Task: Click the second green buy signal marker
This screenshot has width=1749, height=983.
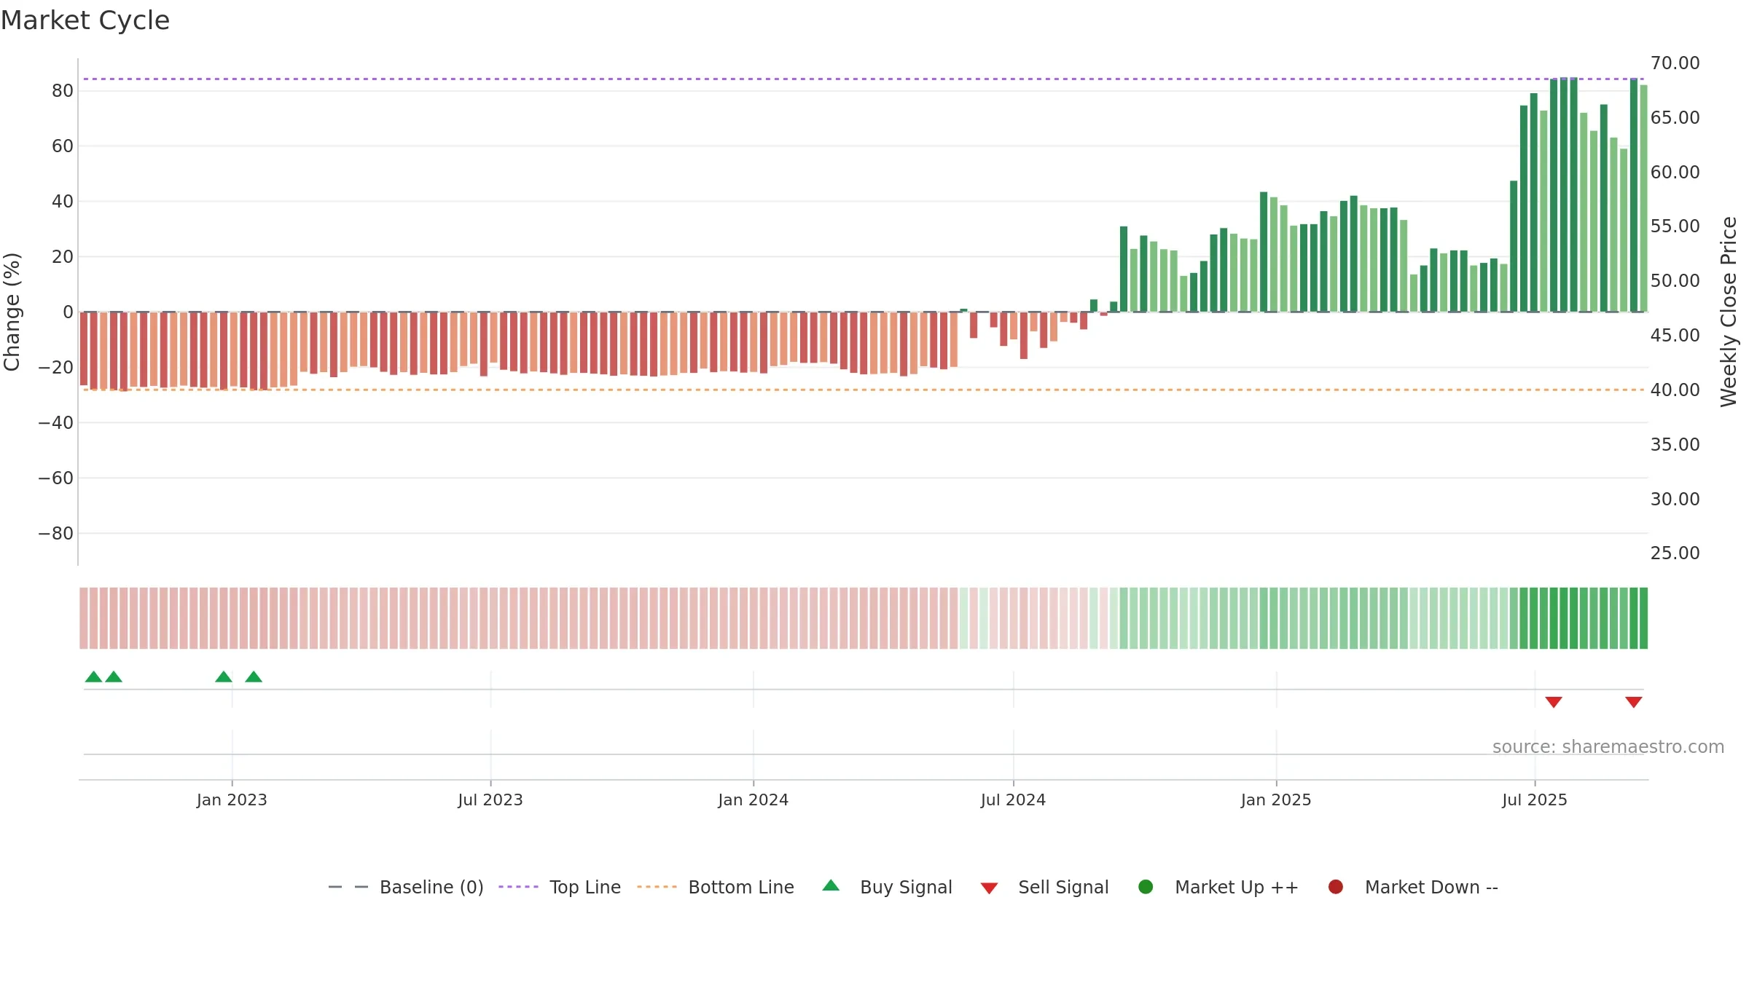Action: [114, 676]
